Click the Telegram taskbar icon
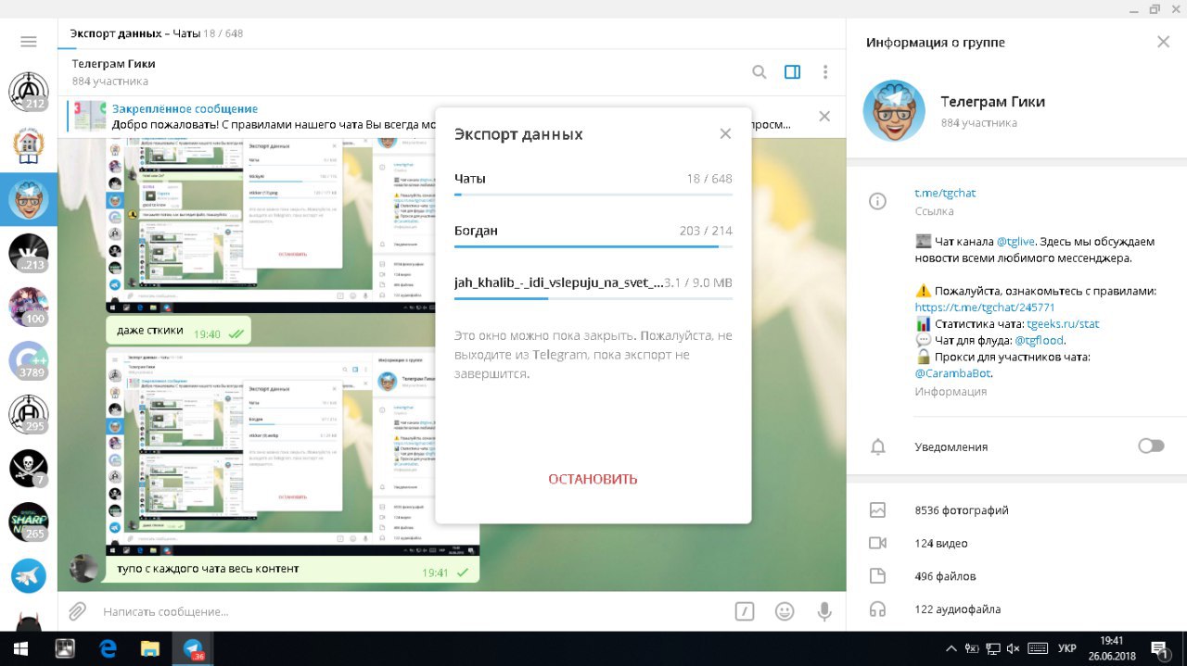Image resolution: width=1187 pixels, height=666 pixels. [193, 648]
